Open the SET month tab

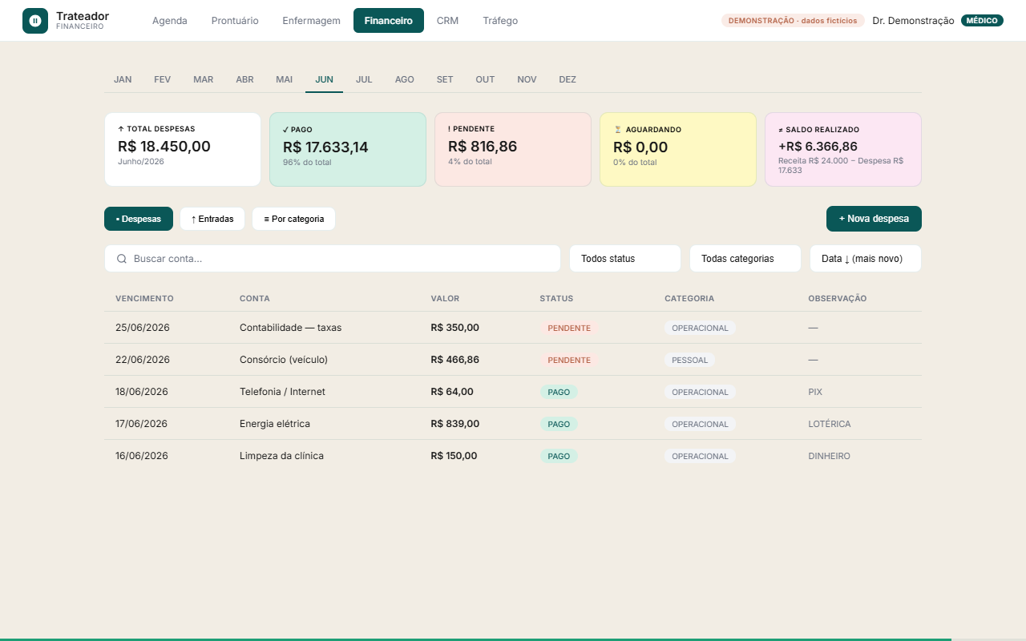[445, 79]
